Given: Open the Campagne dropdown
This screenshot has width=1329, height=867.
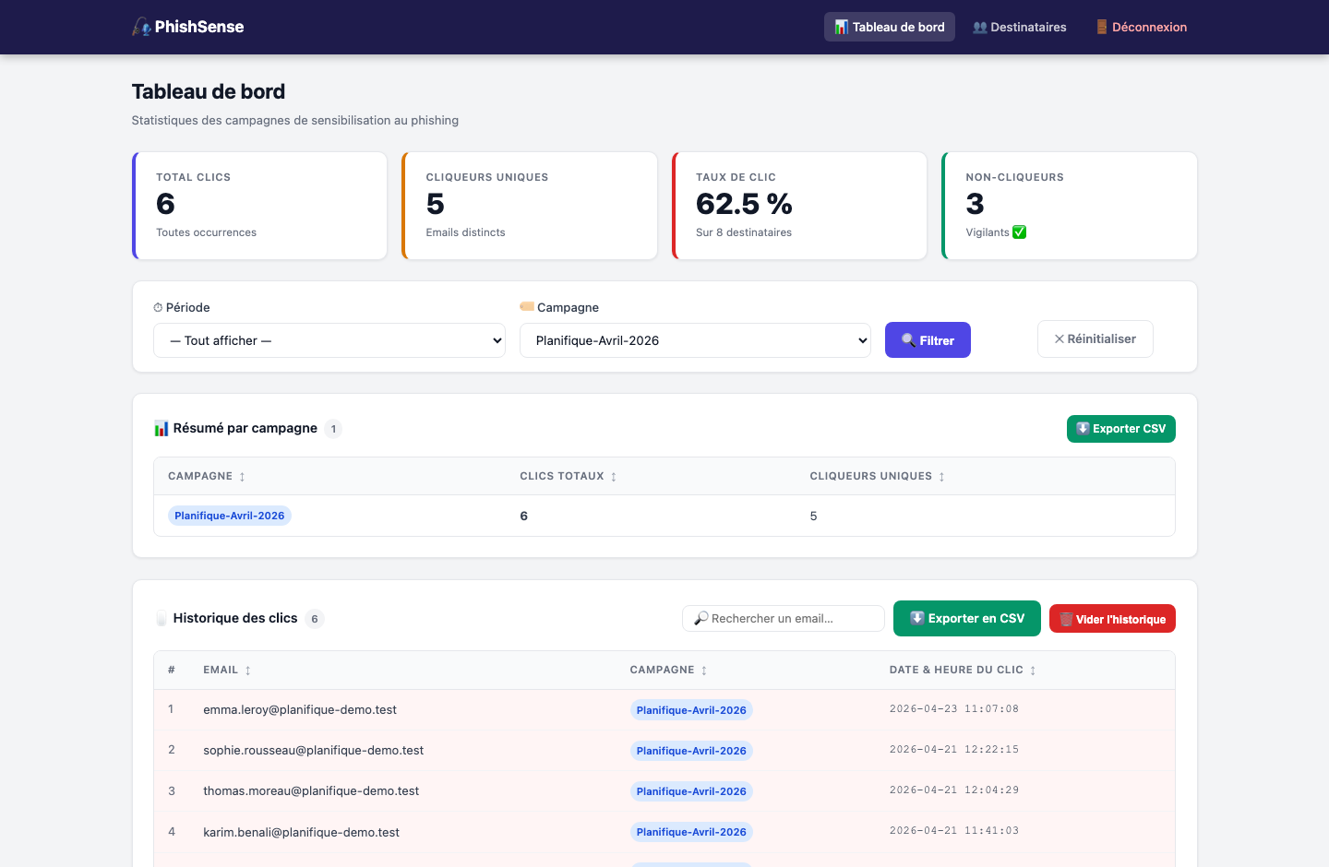Looking at the screenshot, I should pyautogui.click(x=695, y=340).
